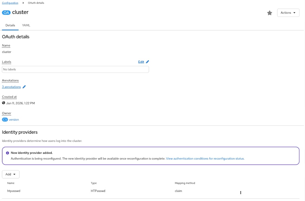The width and height of the screenshot is (305, 201).
Task: Click the Created at field label
Action: click(x=9, y=97)
